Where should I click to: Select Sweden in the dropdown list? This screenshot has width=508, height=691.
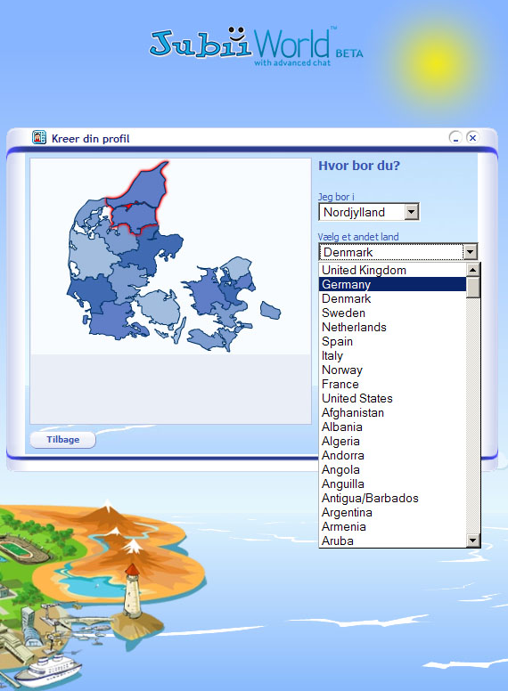coord(392,313)
